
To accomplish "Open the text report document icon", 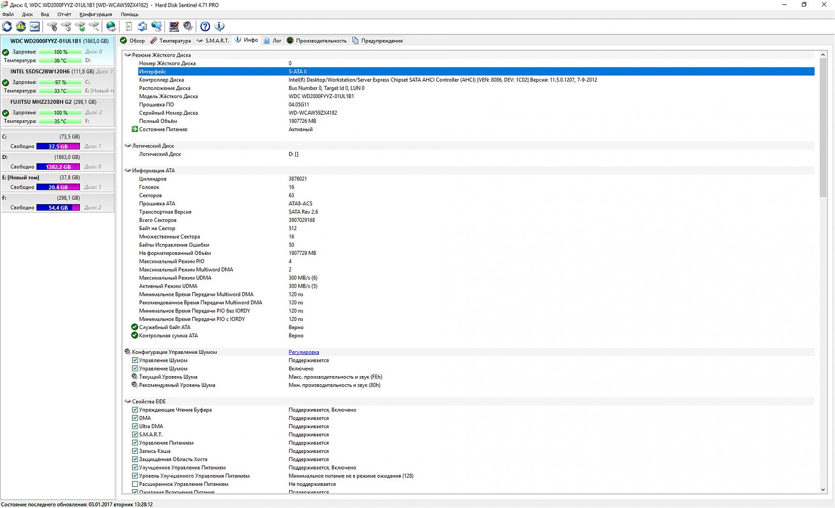I will tap(129, 26).
